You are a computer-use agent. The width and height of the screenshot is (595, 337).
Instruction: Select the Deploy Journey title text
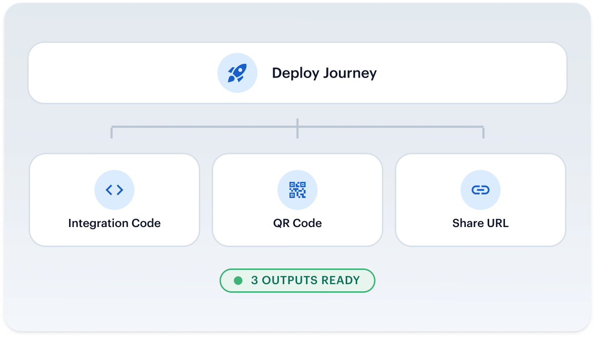point(324,73)
